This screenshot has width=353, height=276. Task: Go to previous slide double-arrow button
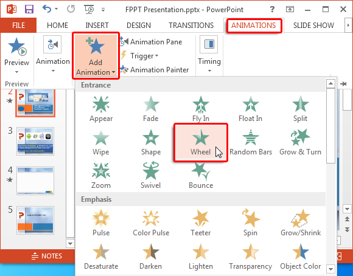tap(347, 219)
